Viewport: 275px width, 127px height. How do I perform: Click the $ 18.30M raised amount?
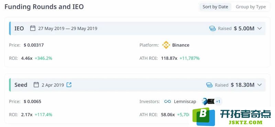point(243,85)
